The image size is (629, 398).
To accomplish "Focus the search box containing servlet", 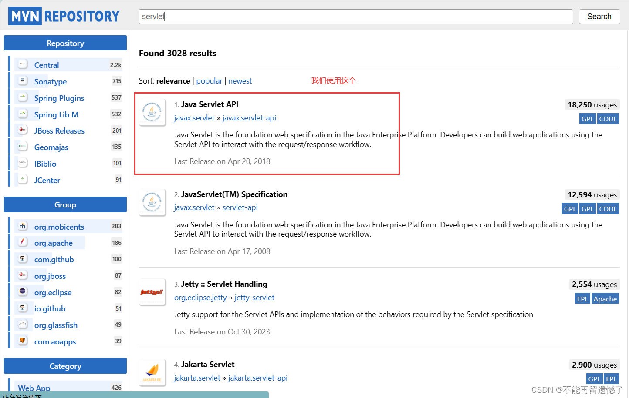I will (x=355, y=17).
